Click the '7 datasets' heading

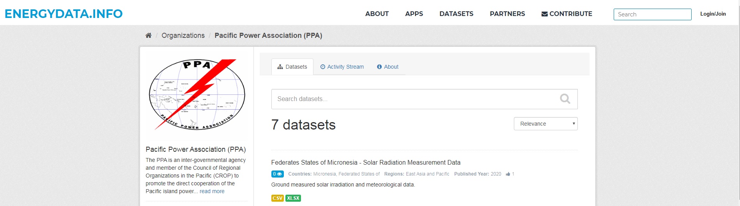click(303, 125)
